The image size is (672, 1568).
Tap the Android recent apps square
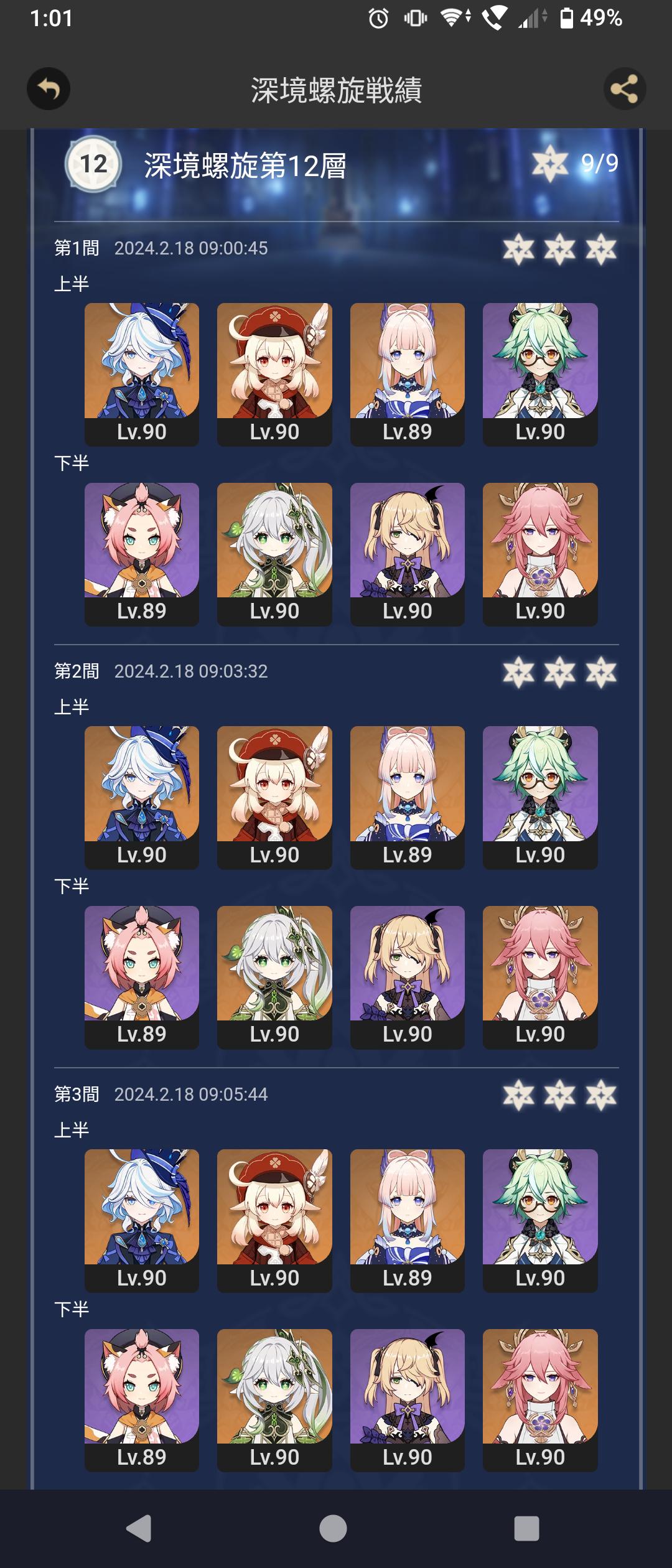[526, 1528]
